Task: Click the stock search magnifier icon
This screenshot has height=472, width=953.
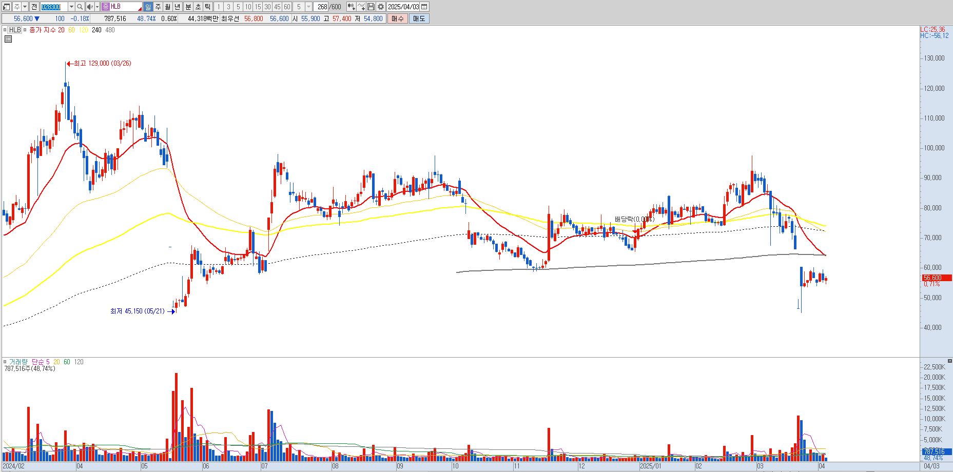Action: (x=80, y=7)
